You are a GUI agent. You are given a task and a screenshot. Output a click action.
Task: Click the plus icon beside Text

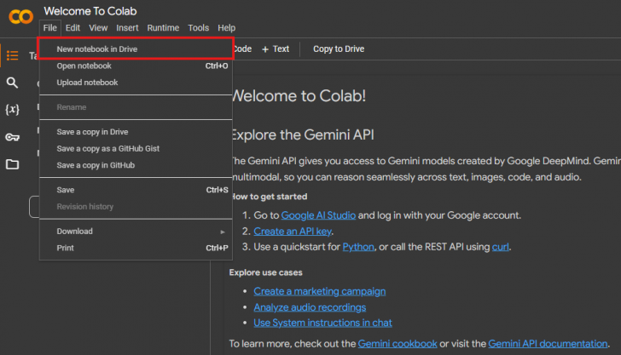tap(265, 49)
